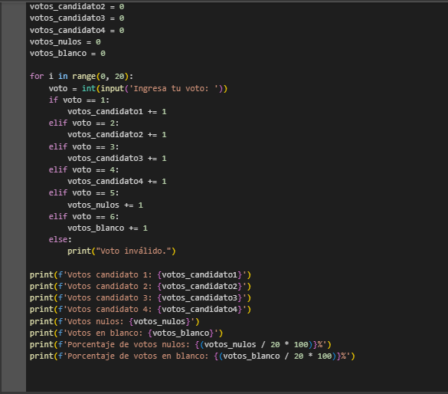Click the 'votos_candidato2 += 1' statement
This screenshot has height=394, width=448.
117,135
